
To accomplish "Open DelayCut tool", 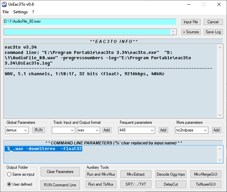I will (171, 184).
